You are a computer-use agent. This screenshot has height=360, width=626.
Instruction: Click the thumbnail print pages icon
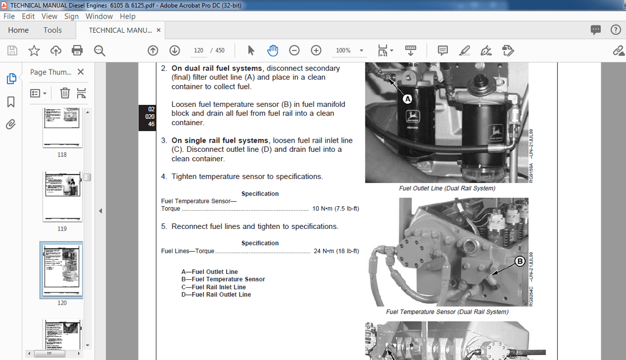[x=81, y=93]
